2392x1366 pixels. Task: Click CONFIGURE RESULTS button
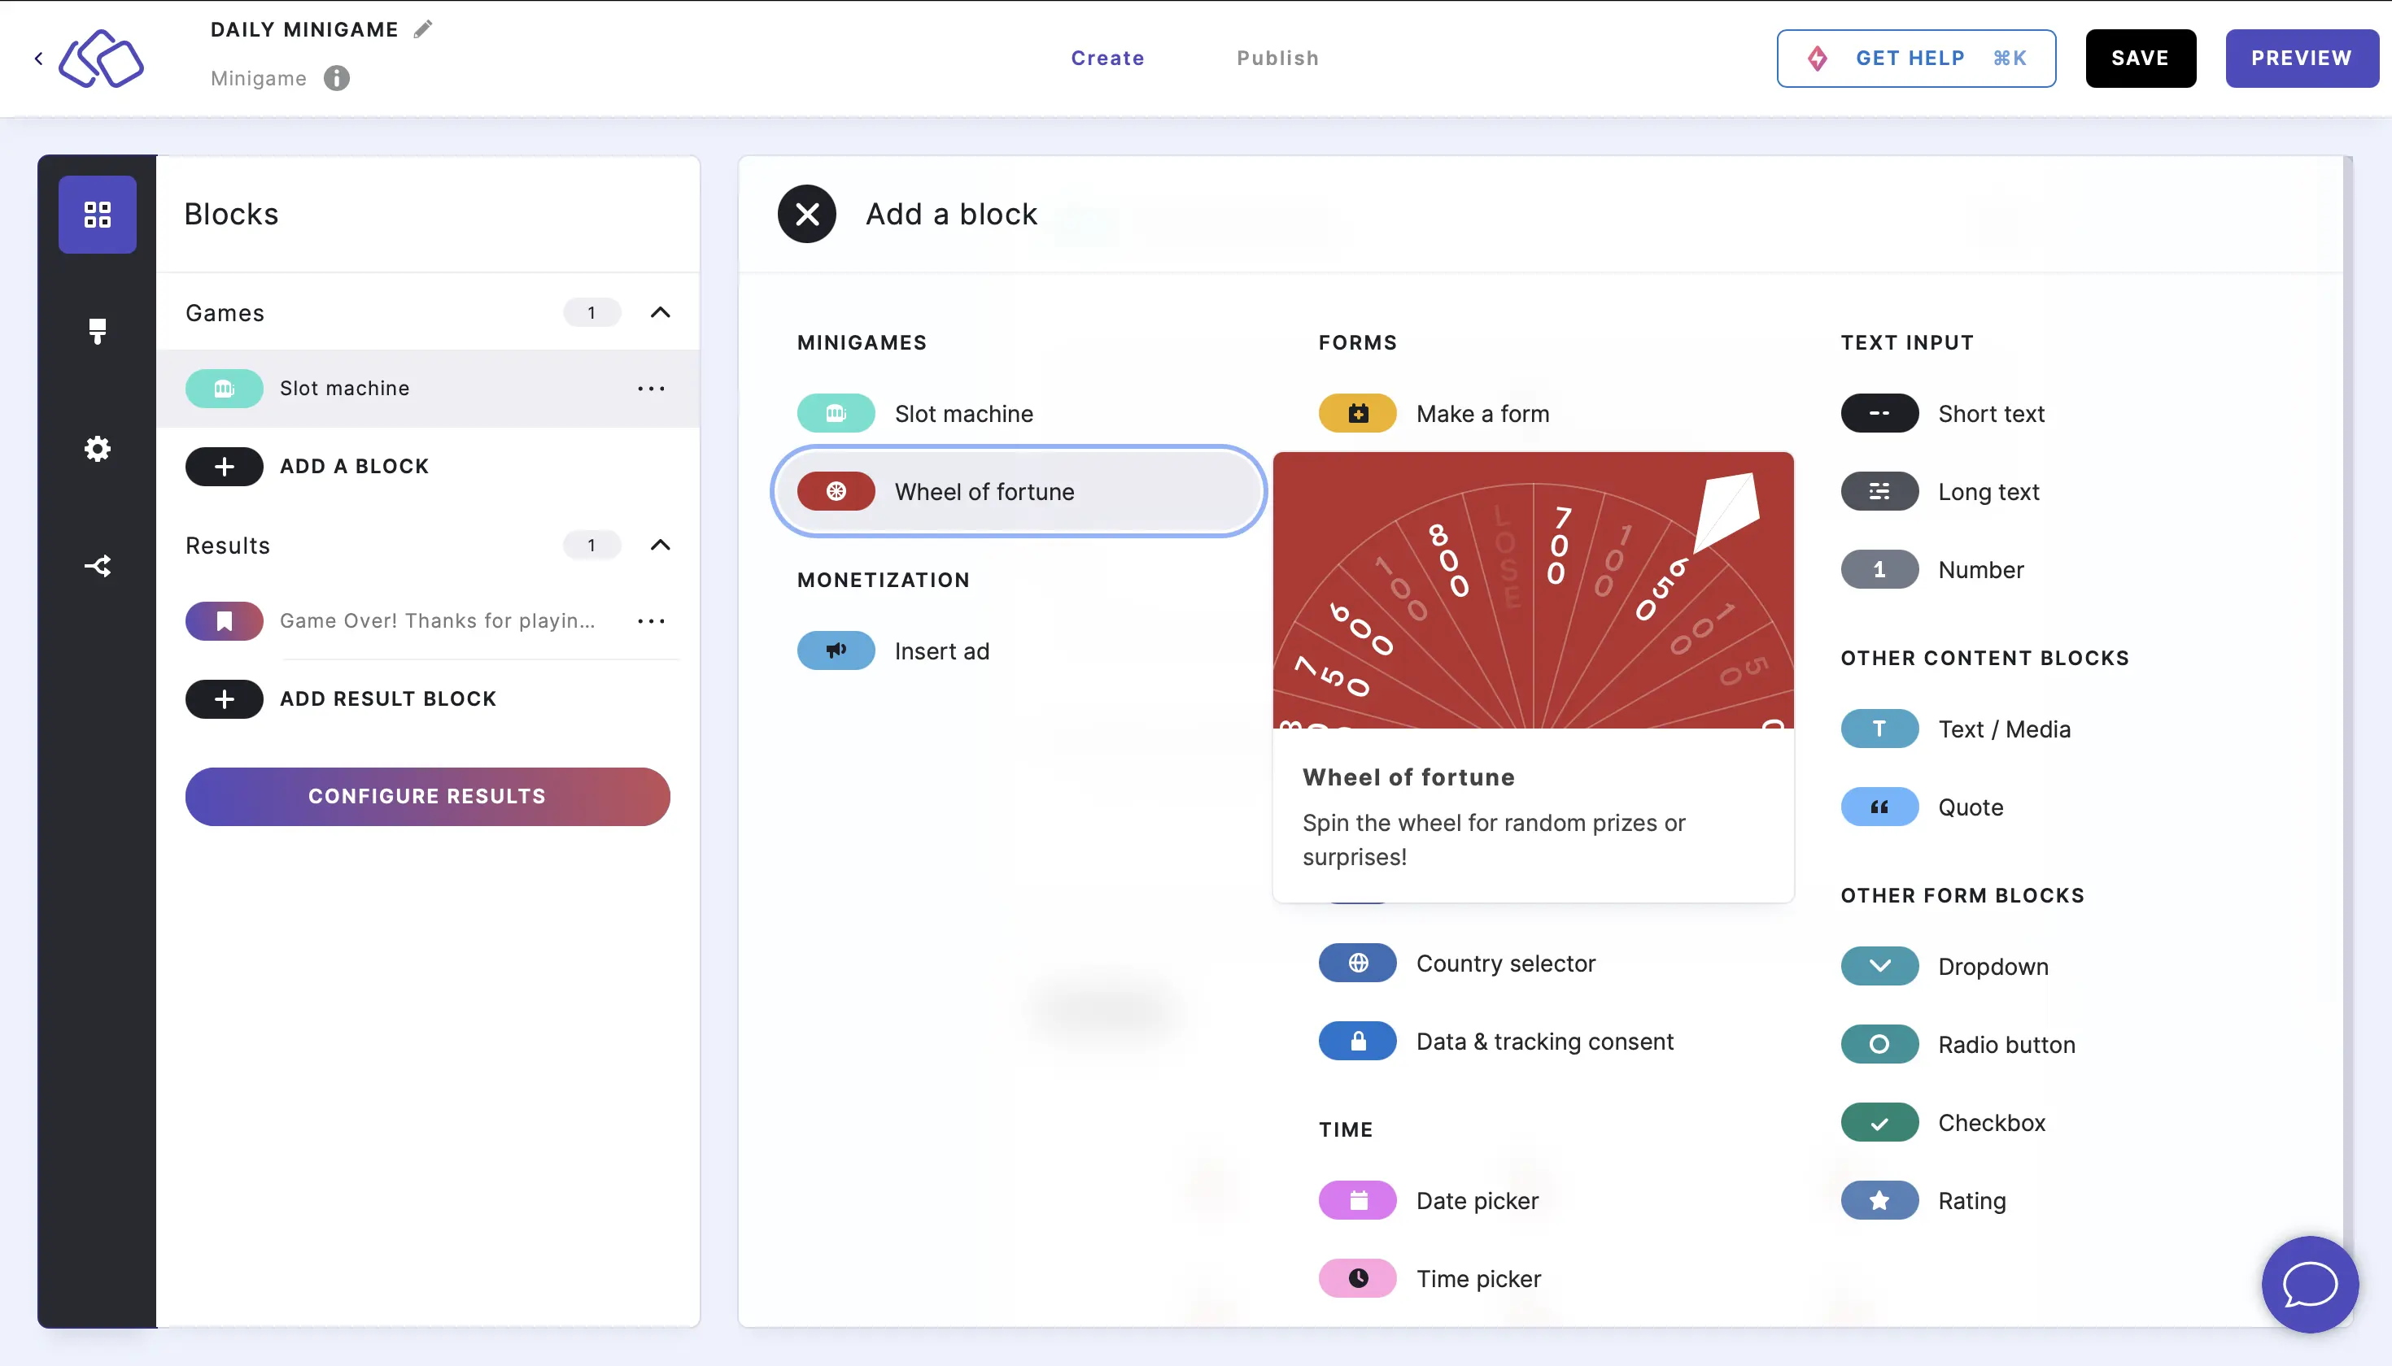(427, 796)
